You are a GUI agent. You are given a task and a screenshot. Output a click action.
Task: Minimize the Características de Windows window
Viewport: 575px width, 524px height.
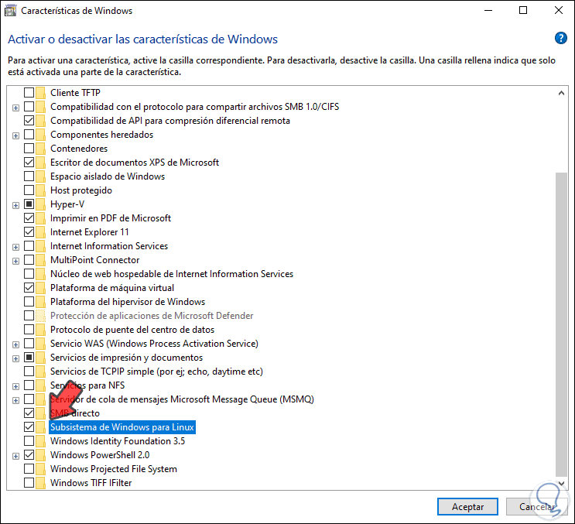pos(488,10)
